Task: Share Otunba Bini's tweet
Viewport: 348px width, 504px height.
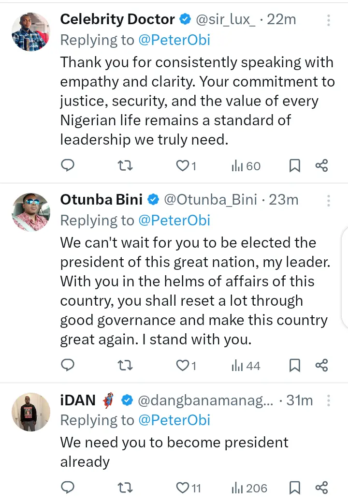Action: click(322, 365)
